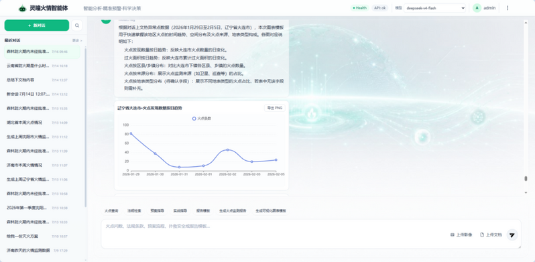Image resolution: width=535 pixels, height=262 pixels.
Task: Open conversation 总结下文档内容
Action: (x=42, y=80)
